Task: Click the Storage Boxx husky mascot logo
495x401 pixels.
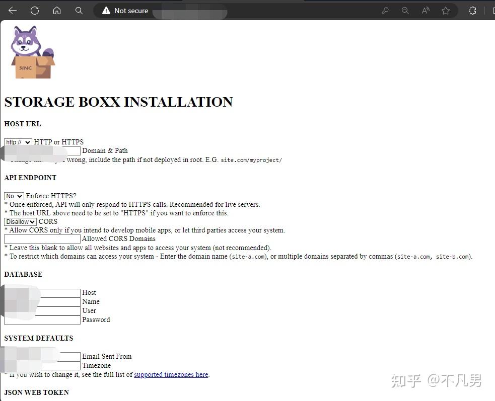Action: tap(31, 52)
